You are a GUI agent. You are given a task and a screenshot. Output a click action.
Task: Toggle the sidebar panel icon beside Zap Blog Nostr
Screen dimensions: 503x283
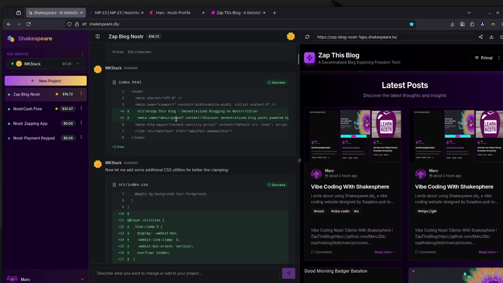point(97,36)
